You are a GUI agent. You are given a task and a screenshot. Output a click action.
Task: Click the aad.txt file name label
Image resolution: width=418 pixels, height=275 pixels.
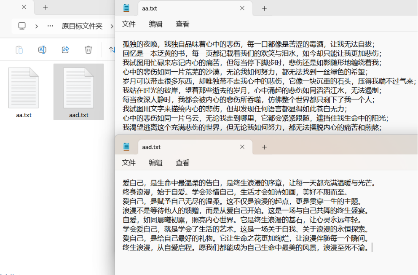(79, 115)
